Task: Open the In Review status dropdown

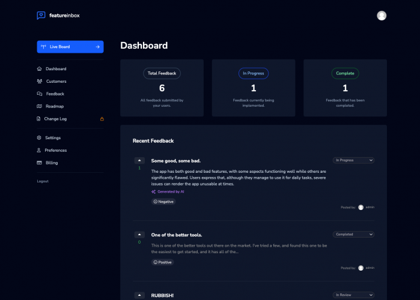Action: click(x=353, y=295)
